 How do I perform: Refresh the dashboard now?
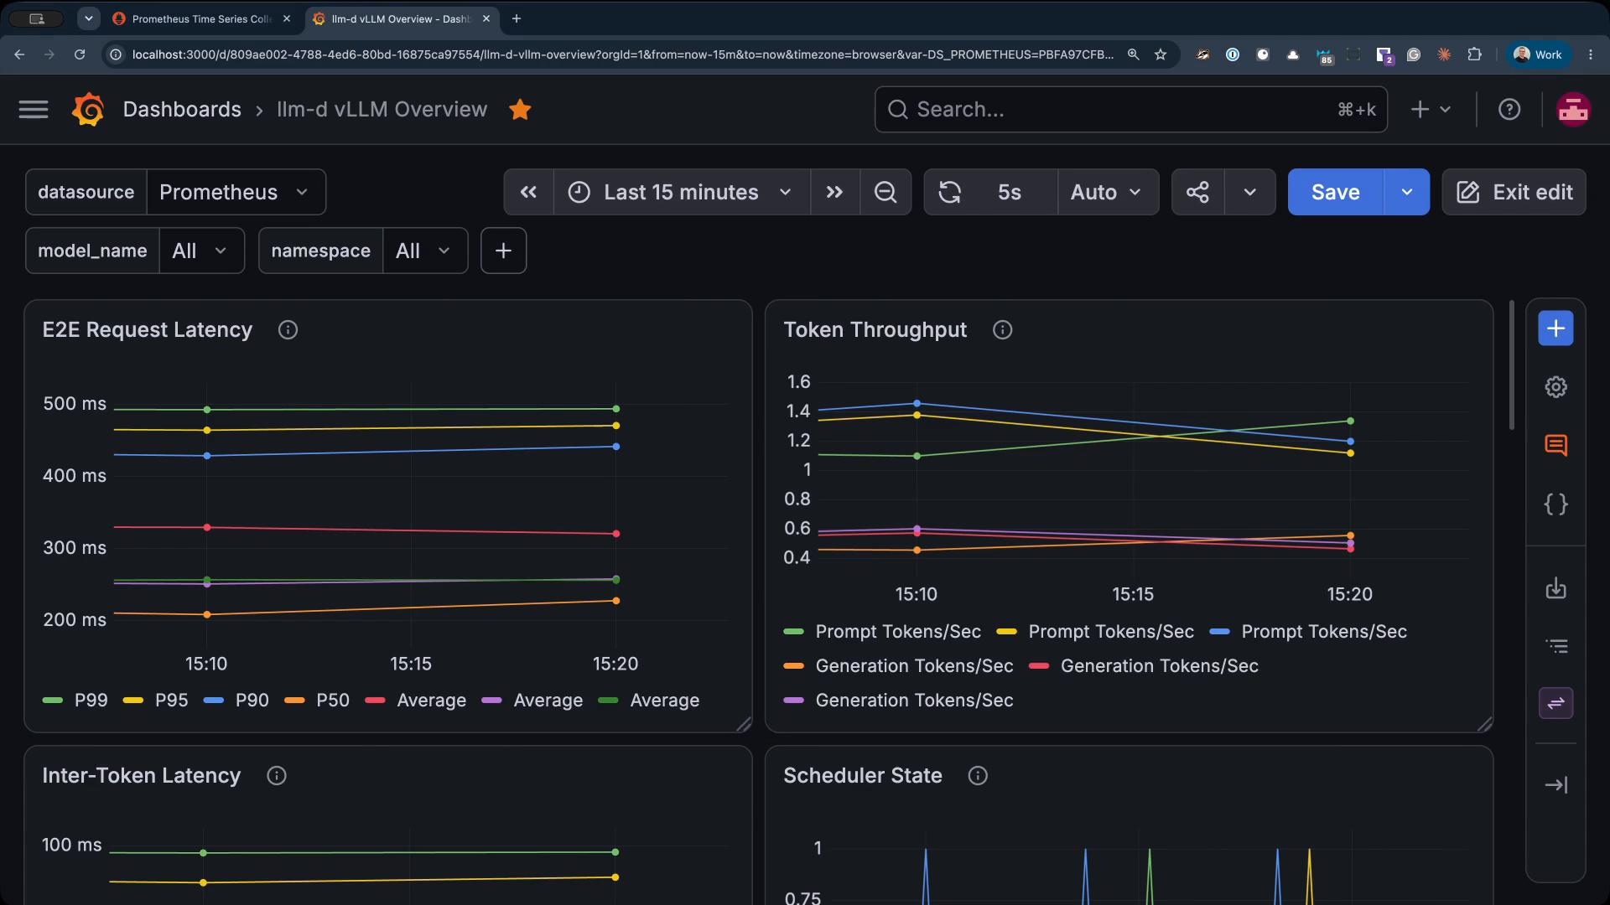pos(949,192)
